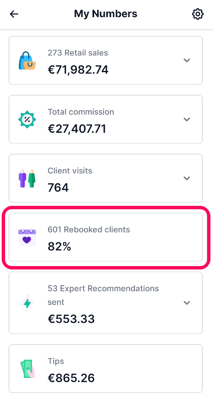This screenshot has height=401, width=213.
Task: Tap the €553.33 recommendations amount
Action: [x=71, y=319]
